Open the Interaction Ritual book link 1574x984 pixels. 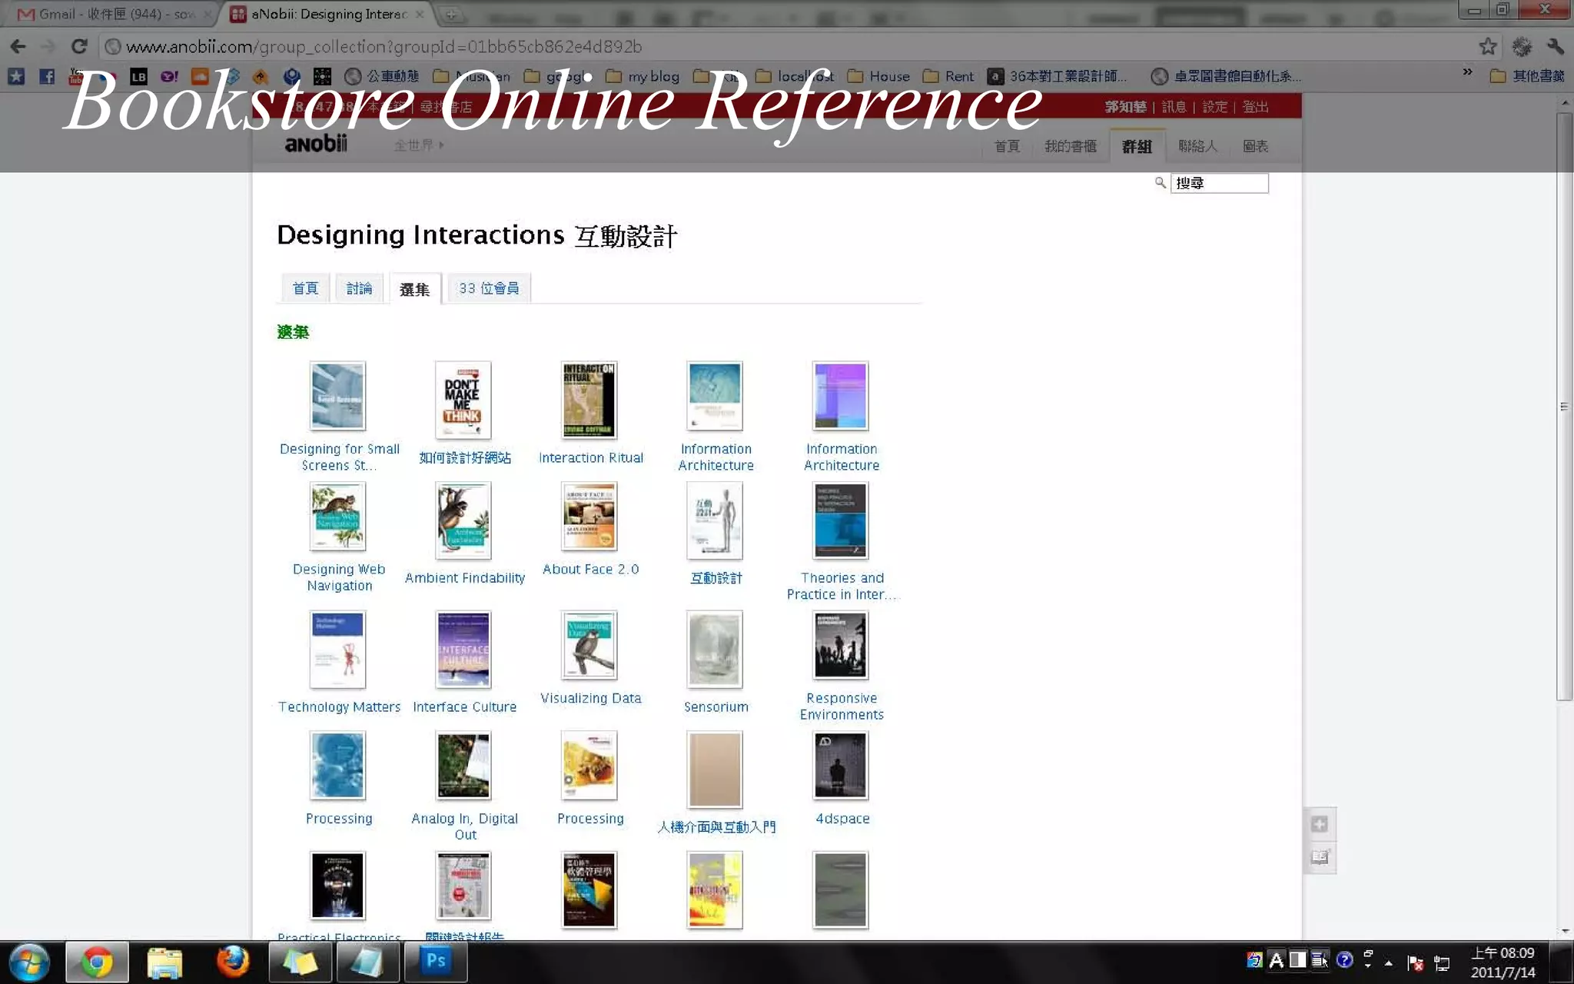pos(590,457)
